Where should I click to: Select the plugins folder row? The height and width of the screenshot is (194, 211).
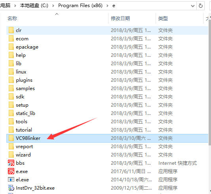107,80
